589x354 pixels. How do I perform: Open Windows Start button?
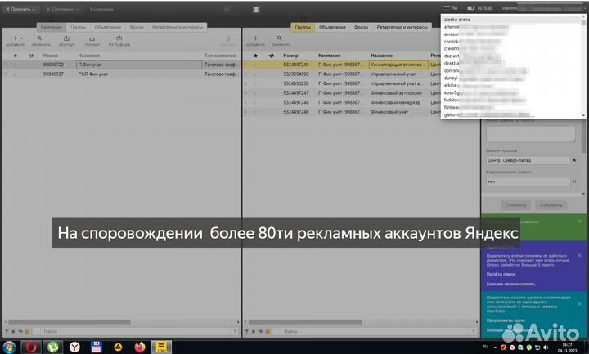pyautogui.click(x=8, y=347)
